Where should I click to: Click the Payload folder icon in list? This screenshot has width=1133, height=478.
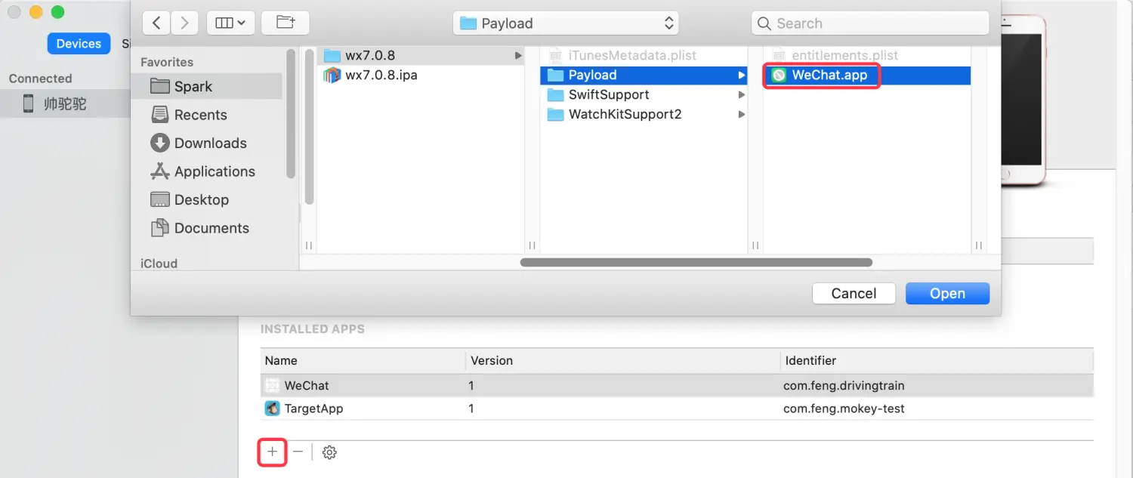(556, 75)
